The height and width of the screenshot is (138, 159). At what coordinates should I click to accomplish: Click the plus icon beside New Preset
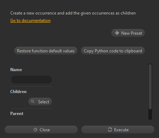click(x=117, y=33)
